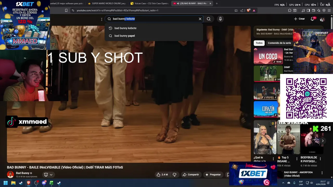Click into the YouTube search input field

point(154,19)
